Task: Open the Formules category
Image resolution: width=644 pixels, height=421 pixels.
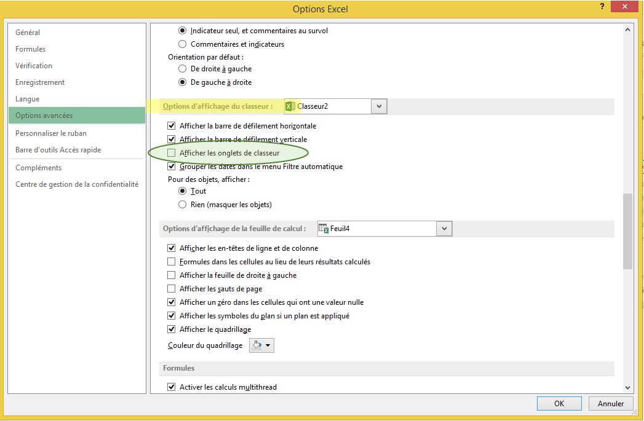Action: point(31,49)
